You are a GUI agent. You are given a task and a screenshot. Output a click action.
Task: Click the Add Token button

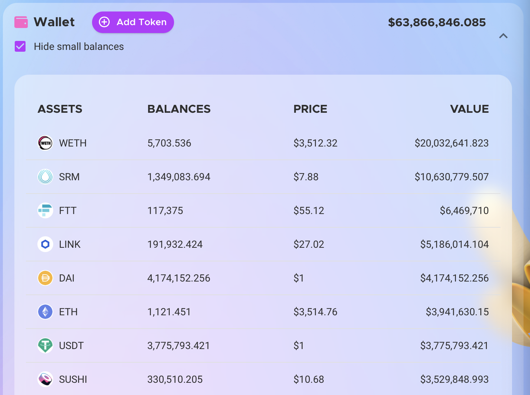pos(133,22)
